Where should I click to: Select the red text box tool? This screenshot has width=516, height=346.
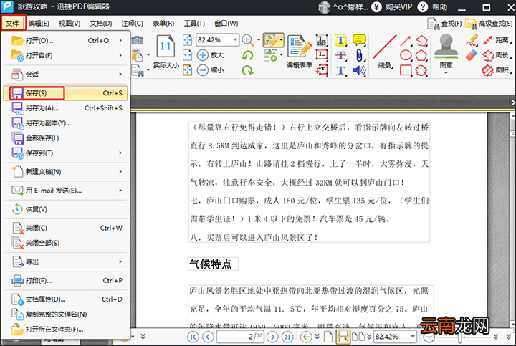pyautogui.click(x=322, y=55)
